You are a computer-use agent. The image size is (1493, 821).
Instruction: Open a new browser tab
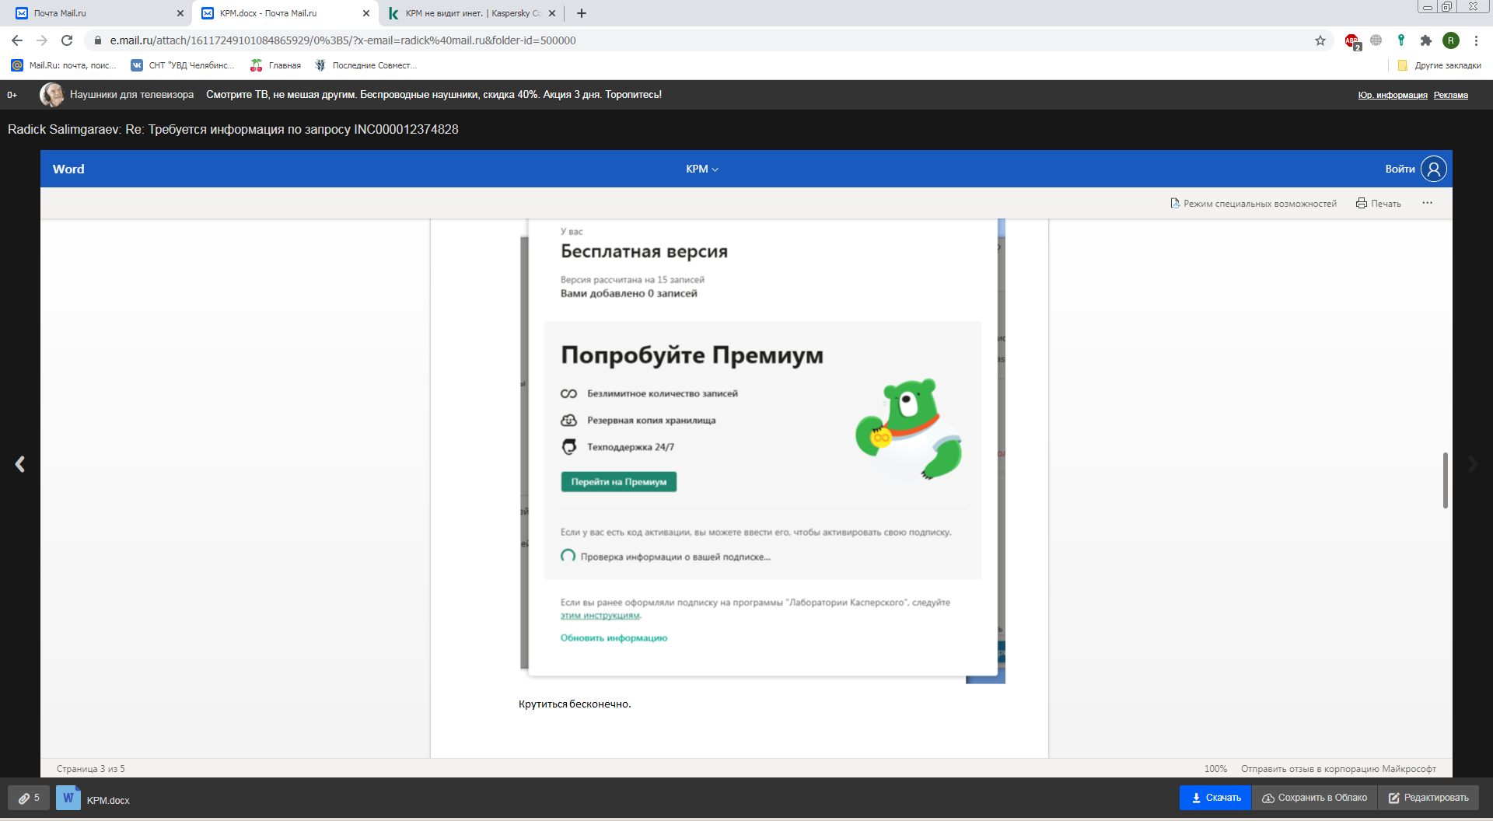point(582,13)
